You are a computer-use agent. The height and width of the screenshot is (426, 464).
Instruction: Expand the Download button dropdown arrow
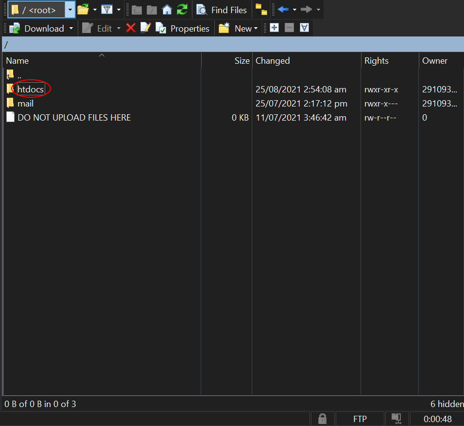tap(71, 28)
